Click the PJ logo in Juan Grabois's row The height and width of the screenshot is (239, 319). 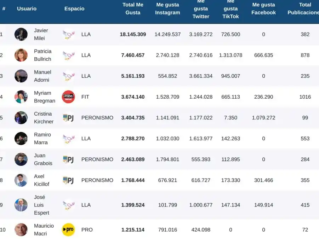[x=68, y=159]
